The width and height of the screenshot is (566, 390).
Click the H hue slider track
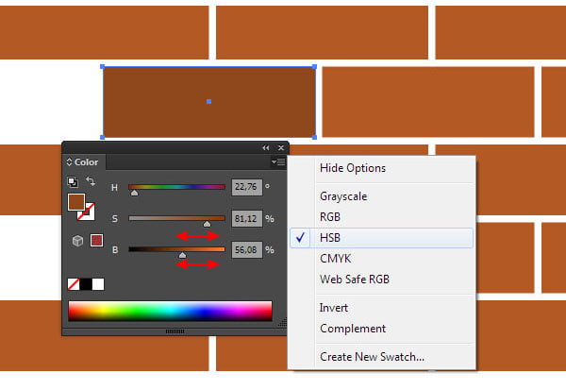coord(177,187)
